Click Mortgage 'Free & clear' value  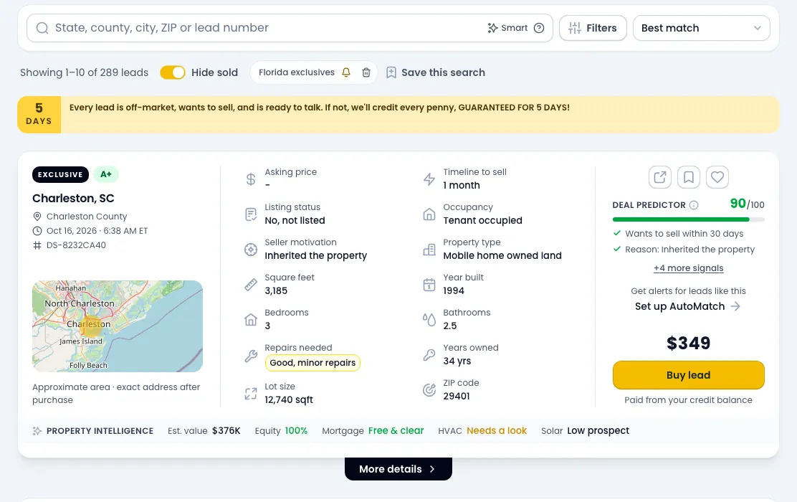coord(396,431)
